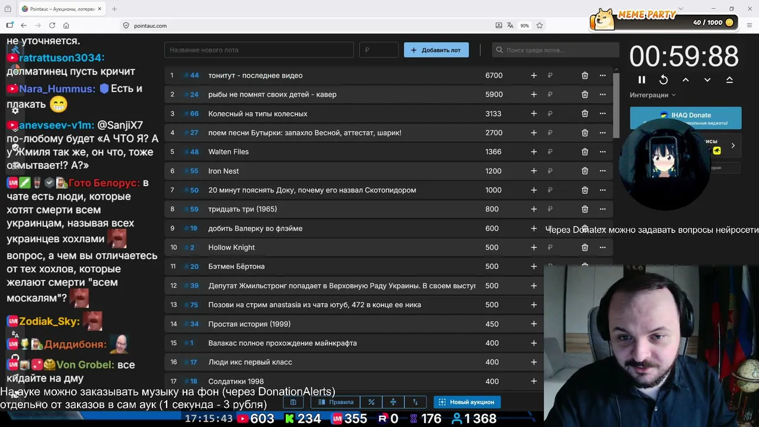Click the underlined up-arrow timer icon
The height and width of the screenshot is (427, 759).
(729, 79)
